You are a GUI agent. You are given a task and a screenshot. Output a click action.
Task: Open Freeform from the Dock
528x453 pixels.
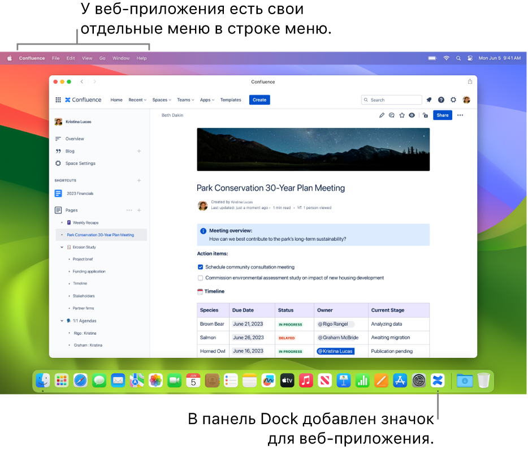point(269,381)
